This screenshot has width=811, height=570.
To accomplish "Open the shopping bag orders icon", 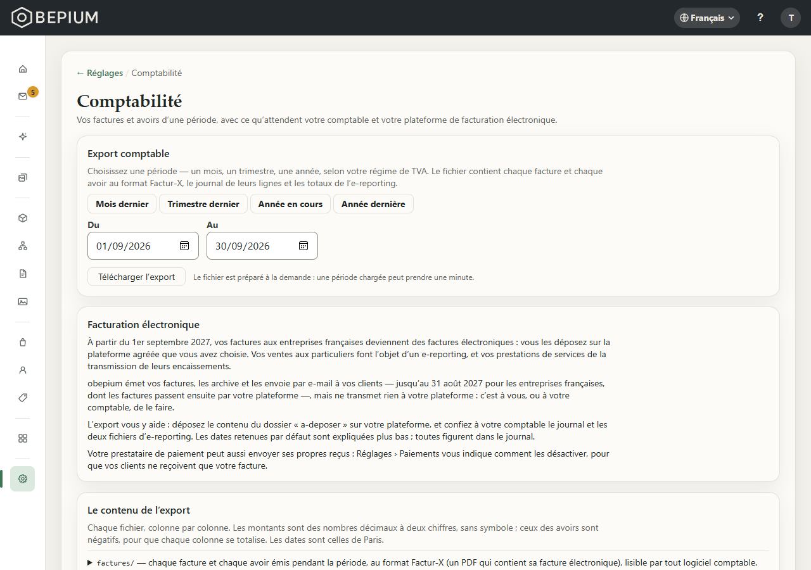I will coord(23,342).
